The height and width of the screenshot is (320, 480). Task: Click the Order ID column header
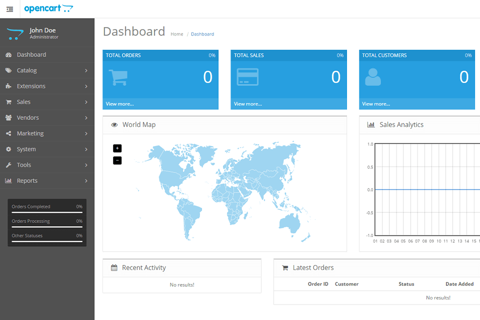tap(318, 284)
